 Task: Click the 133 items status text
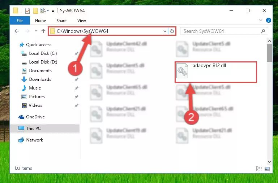(x=23, y=168)
